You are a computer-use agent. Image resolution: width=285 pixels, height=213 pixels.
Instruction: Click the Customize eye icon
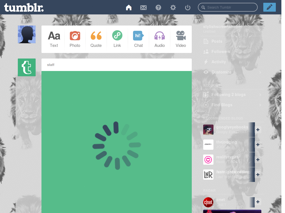(206, 72)
